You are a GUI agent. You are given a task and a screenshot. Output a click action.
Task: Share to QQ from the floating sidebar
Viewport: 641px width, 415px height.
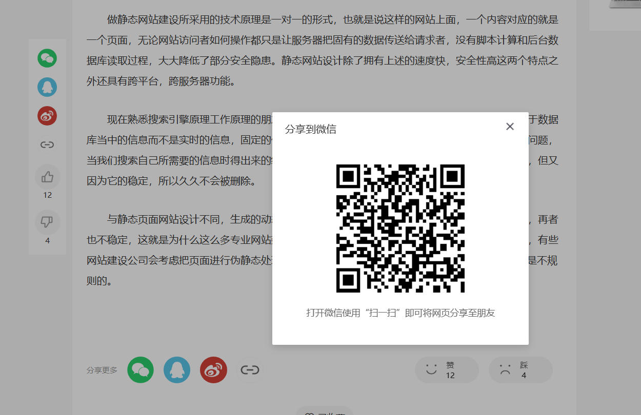[47, 87]
